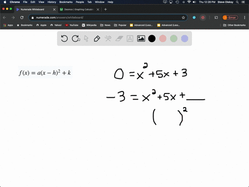Select the pen drawing tool

point(97,38)
